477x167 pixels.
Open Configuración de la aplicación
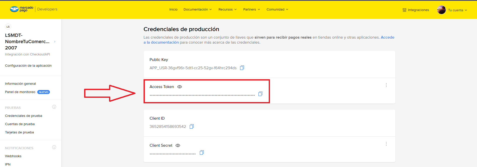tap(28, 66)
